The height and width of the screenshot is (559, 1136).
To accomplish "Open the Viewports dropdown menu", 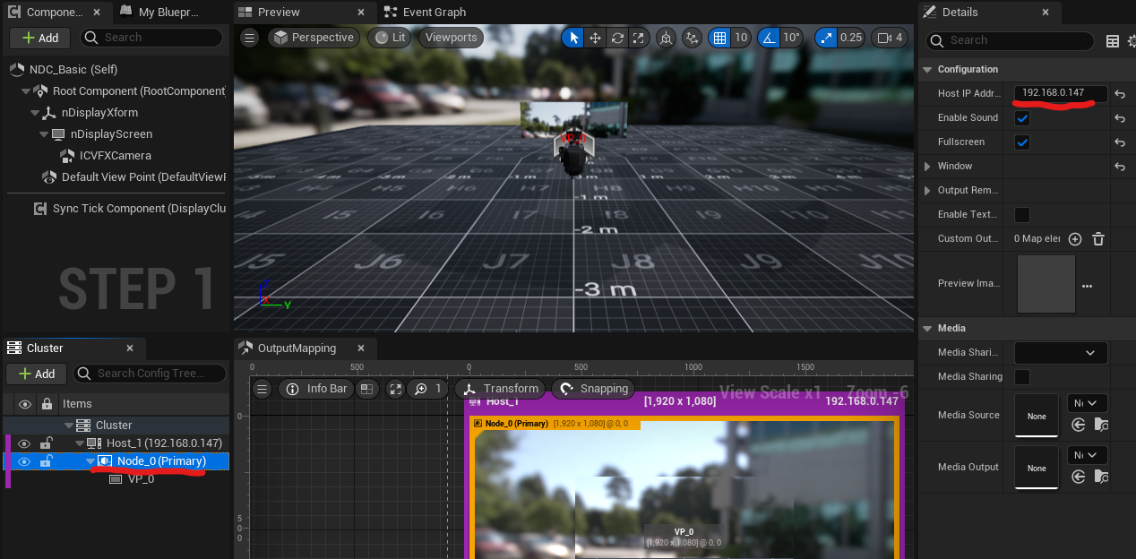I will [451, 38].
